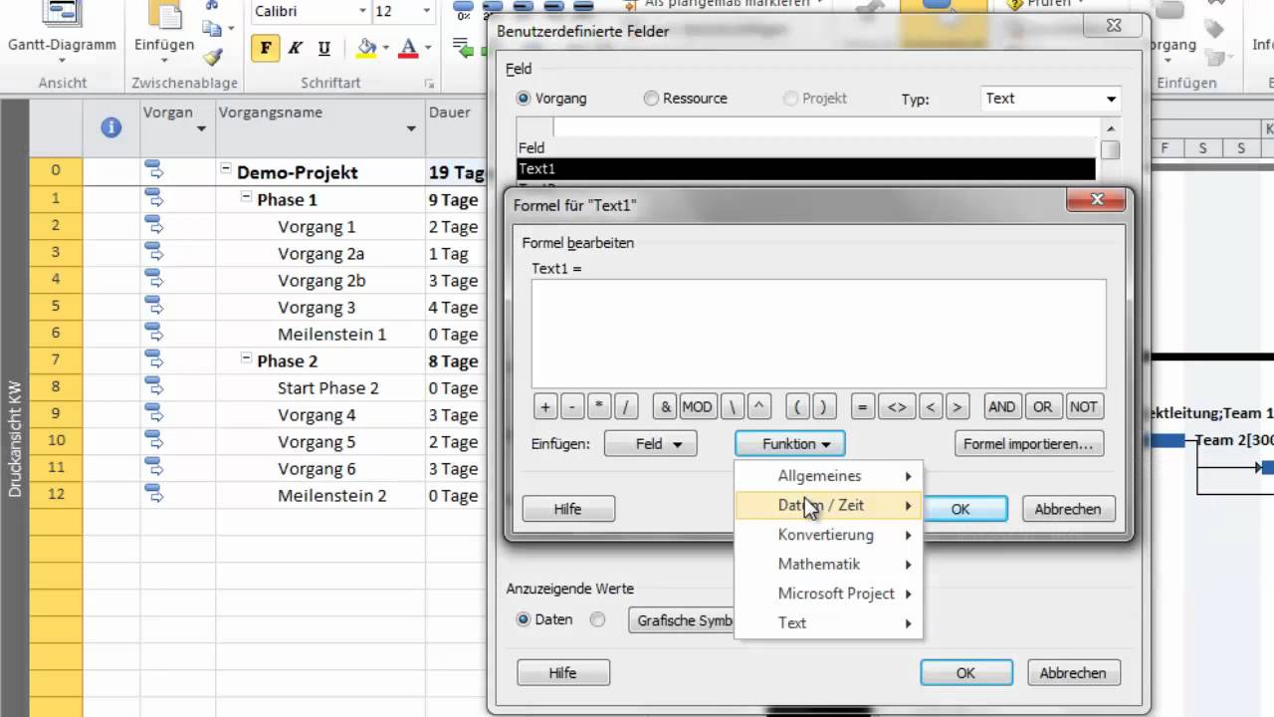The width and height of the screenshot is (1274, 717).
Task: Click task mode icon for Meilenstein 1 row
Action: [x=153, y=334]
